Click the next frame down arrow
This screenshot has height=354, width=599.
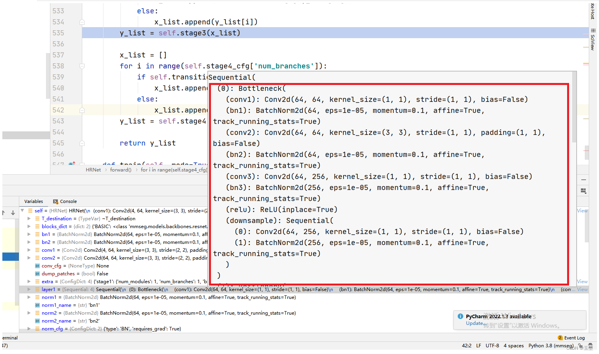click(x=13, y=213)
